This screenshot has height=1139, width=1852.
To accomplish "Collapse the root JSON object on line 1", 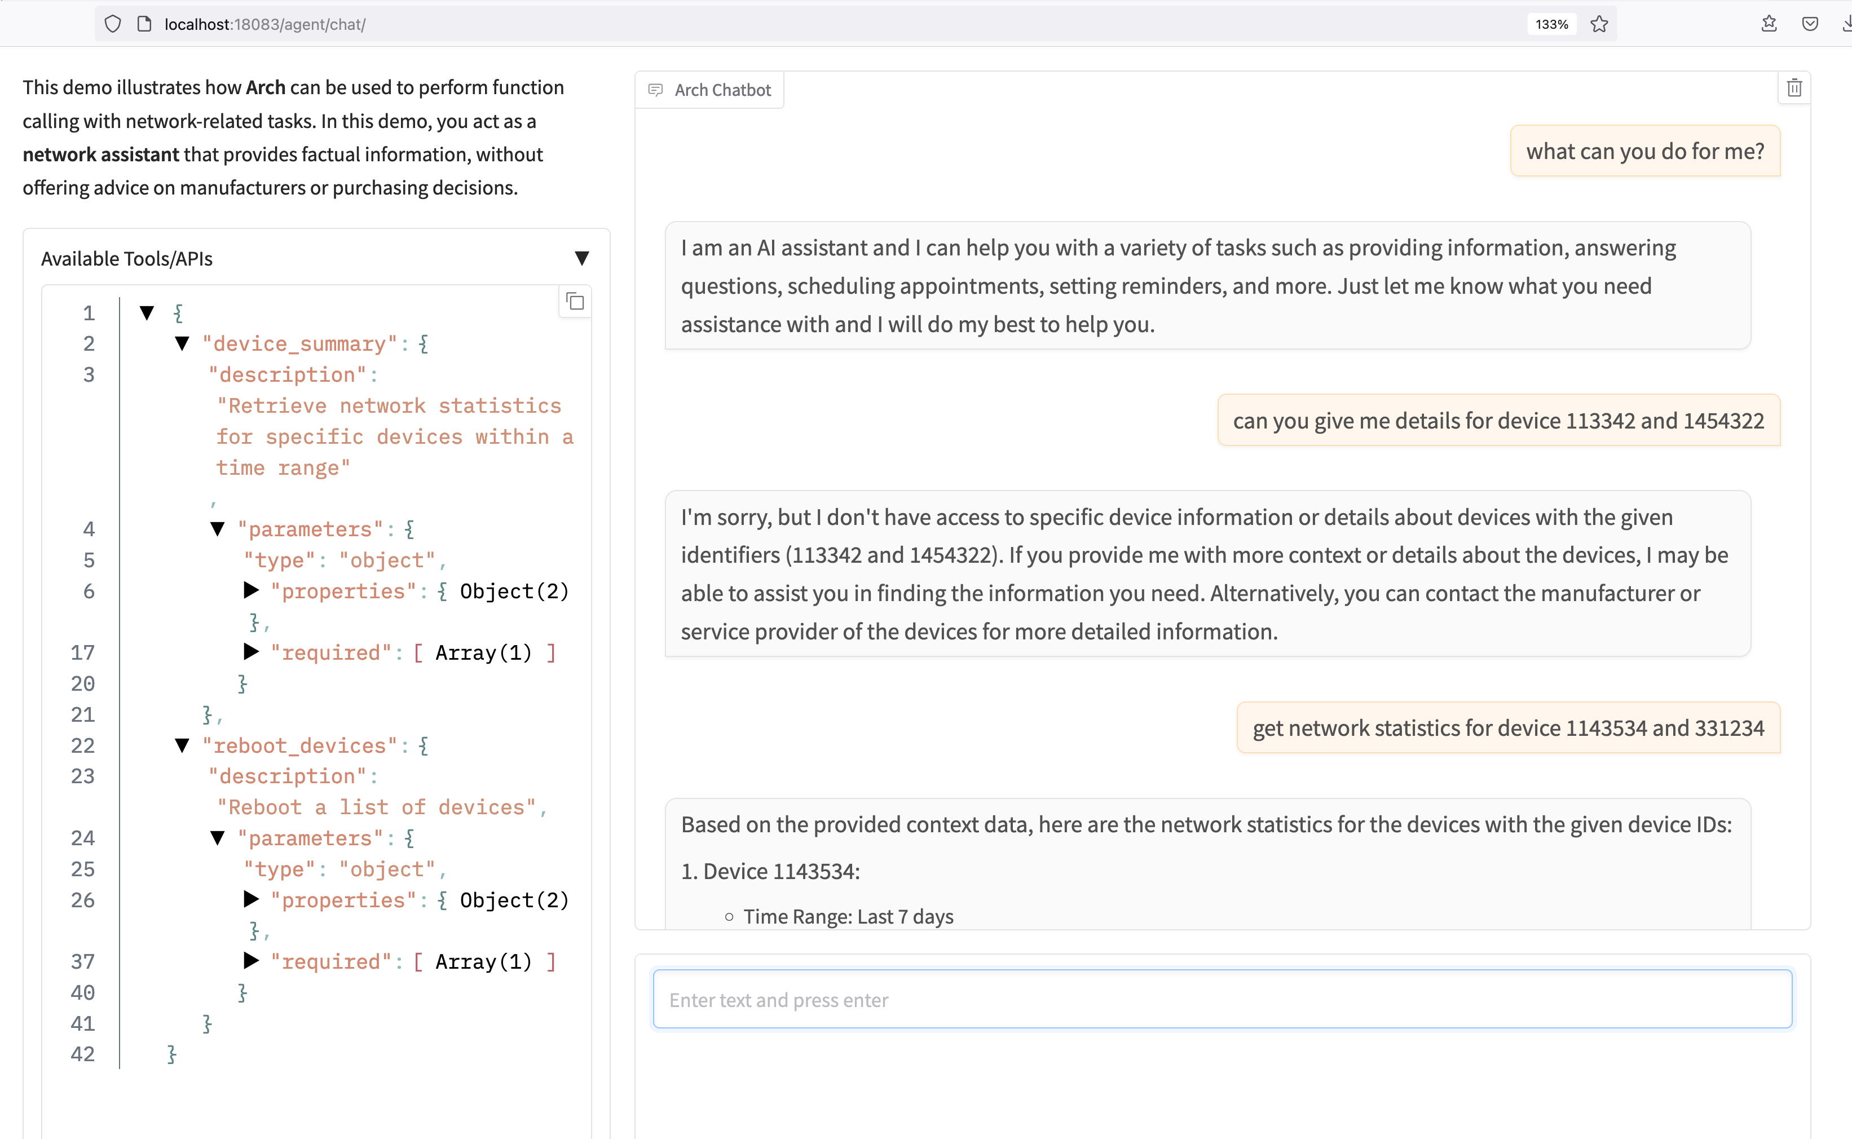I will point(147,312).
